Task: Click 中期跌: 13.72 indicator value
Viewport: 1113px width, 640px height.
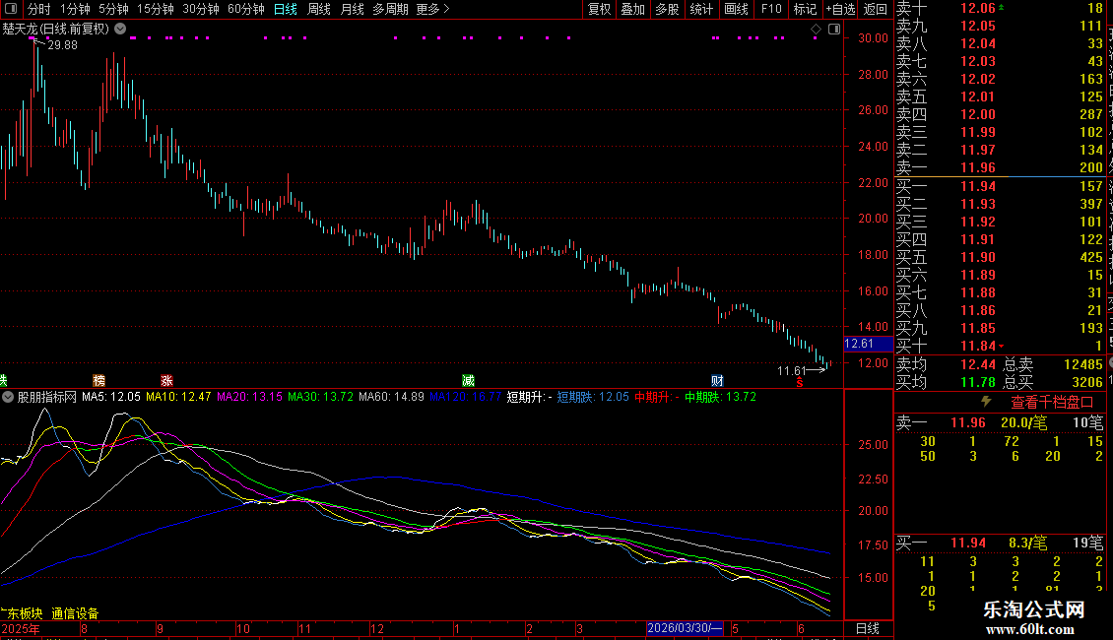Action: 720,398
